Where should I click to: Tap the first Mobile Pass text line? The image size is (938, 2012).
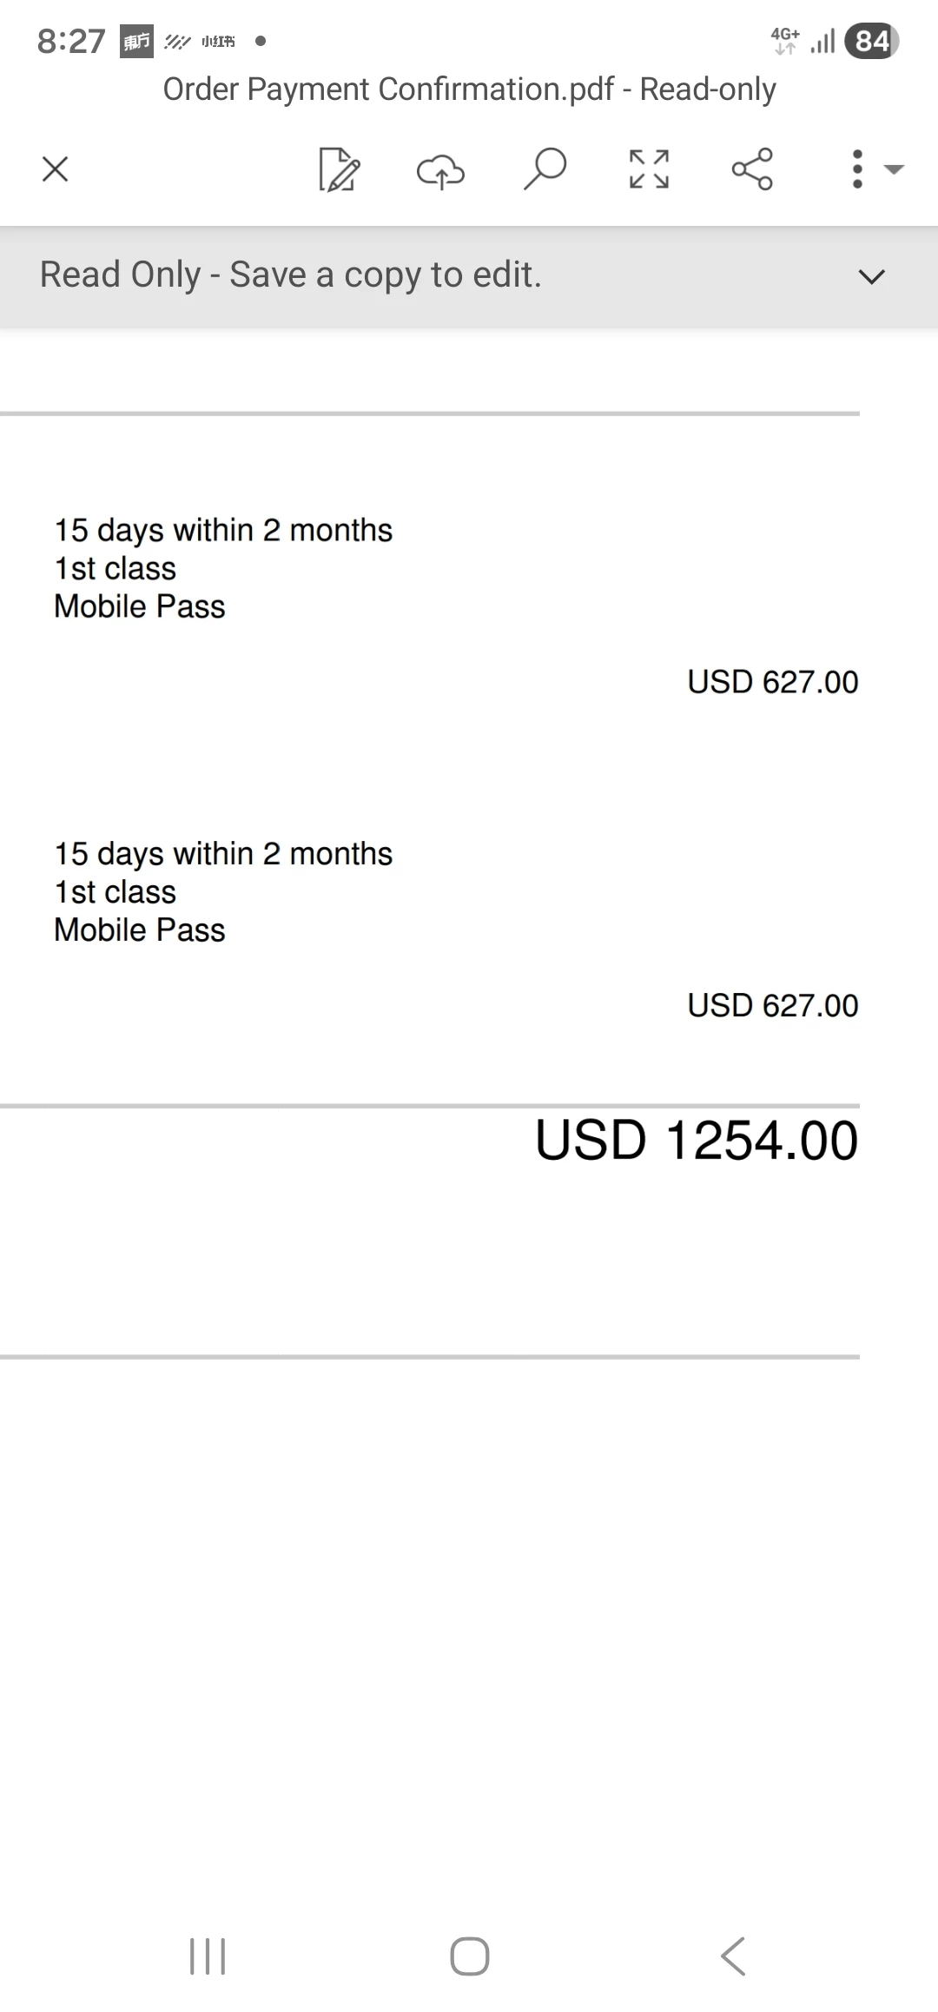(x=140, y=606)
